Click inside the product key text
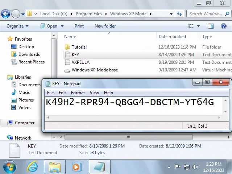The height and width of the screenshot is (174, 232). coord(130,102)
